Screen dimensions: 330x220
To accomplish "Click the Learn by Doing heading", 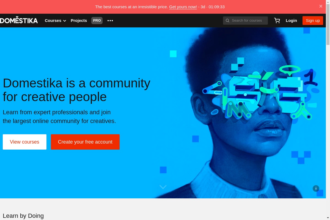I will click(23, 216).
